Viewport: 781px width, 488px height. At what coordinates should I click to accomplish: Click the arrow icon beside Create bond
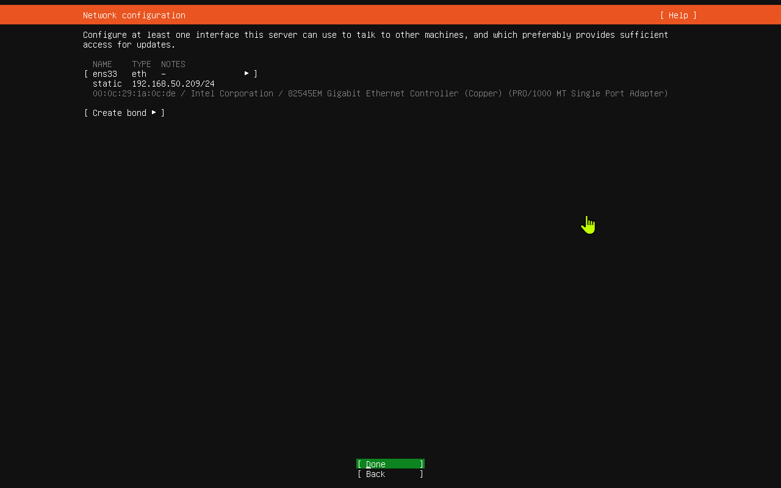(154, 112)
